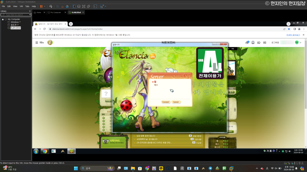Switch to the Home tab

[39, 12]
